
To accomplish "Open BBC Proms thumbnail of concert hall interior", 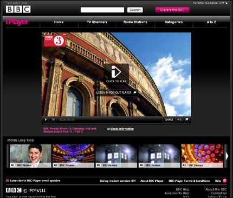I will pyautogui.click(x=73, y=156).
